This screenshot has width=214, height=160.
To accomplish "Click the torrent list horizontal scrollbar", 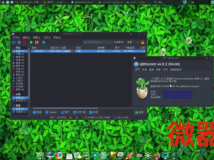I will click(x=65, y=108).
